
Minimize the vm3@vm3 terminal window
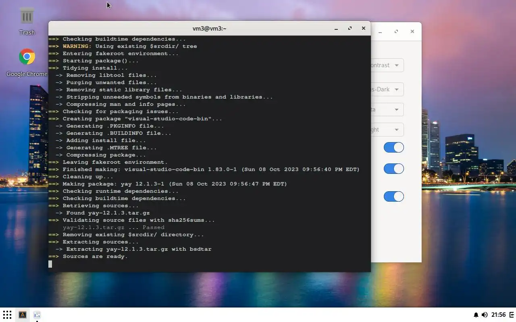point(336,29)
